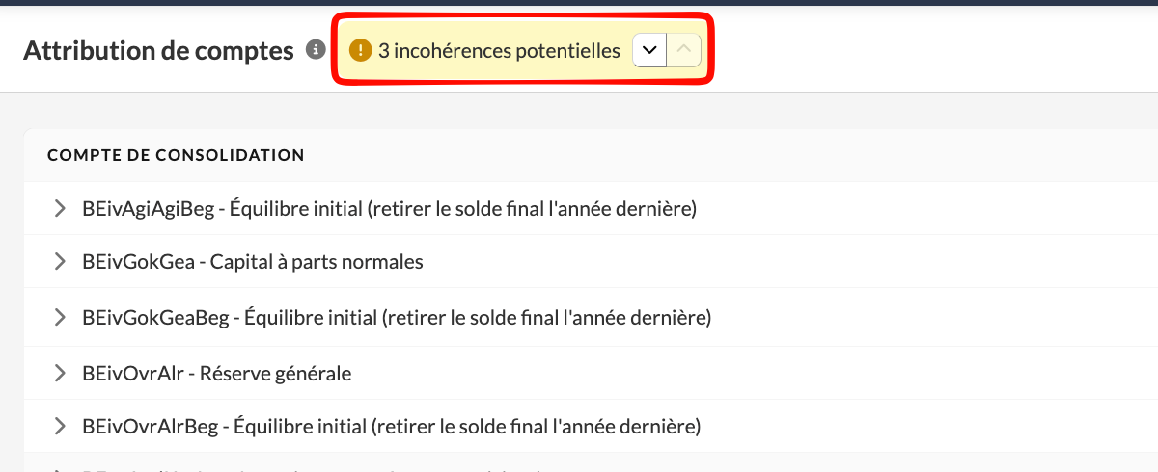Go to previous inconsistency with up chevron
The width and height of the screenshot is (1158, 472).
coord(683,50)
